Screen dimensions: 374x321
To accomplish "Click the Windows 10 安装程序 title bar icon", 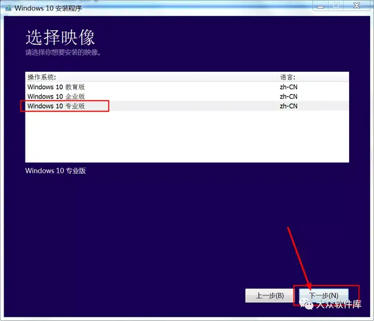I will (8, 8).
